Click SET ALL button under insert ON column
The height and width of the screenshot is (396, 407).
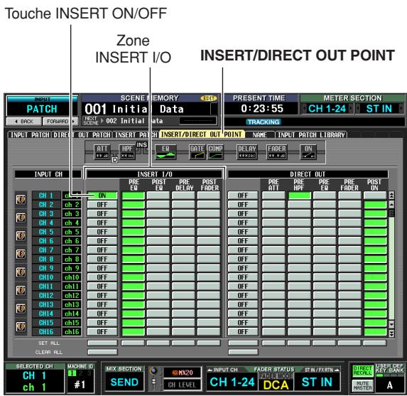[x=102, y=343]
